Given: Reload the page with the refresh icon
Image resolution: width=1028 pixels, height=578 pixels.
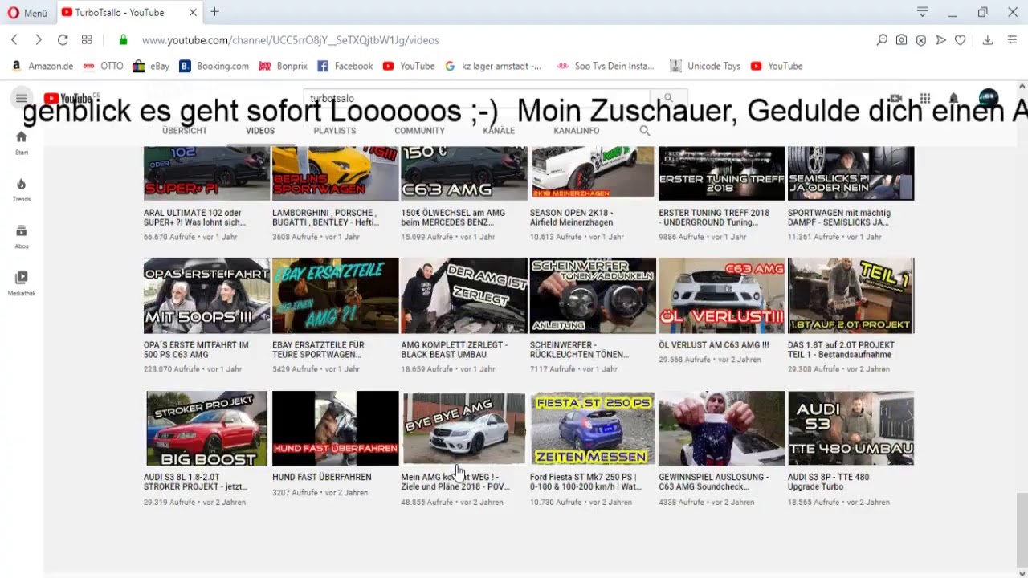Looking at the screenshot, I should tap(63, 39).
